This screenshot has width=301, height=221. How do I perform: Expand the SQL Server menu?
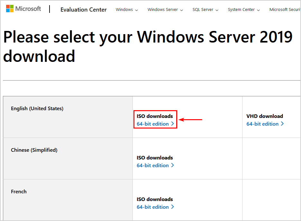(205, 10)
